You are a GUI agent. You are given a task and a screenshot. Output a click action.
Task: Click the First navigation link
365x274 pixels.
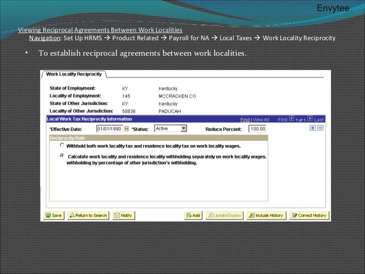pos(283,119)
